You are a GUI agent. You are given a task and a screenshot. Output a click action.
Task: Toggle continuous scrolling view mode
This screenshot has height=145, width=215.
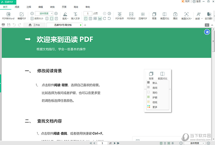coord(100,19)
